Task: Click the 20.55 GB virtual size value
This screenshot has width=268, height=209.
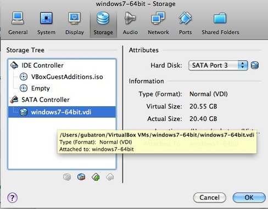Action: point(203,106)
